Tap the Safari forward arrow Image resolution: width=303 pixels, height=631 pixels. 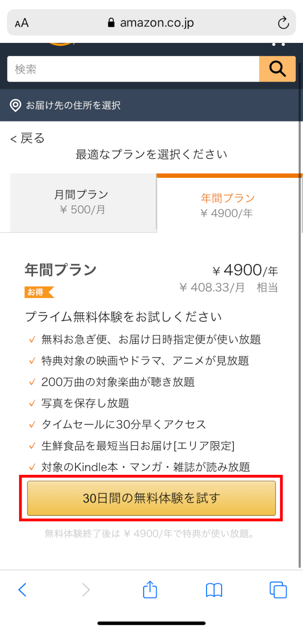[x=86, y=590]
